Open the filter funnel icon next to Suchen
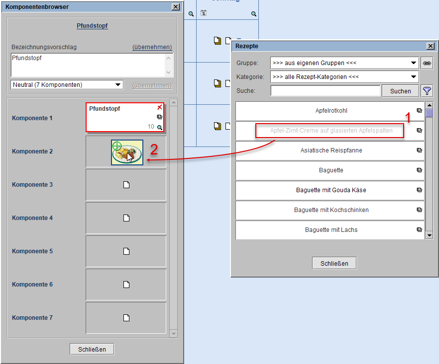439x364 pixels. click(427, 91)
